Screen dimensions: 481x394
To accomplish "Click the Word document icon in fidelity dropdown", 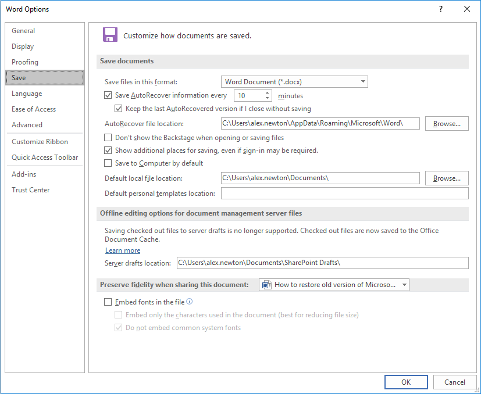I will click(266, 285).
